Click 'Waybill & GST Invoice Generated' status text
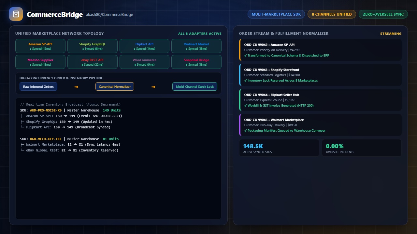The height and width of the screenshot is (234, 417). pos(279,106)
